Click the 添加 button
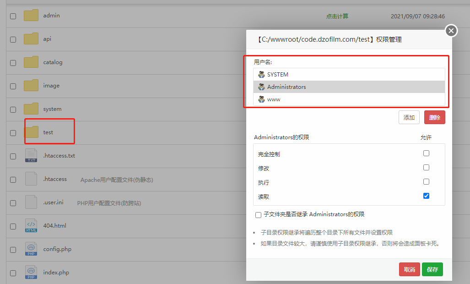This screenshot has height=284, width=470. click(x=409, y=117)
